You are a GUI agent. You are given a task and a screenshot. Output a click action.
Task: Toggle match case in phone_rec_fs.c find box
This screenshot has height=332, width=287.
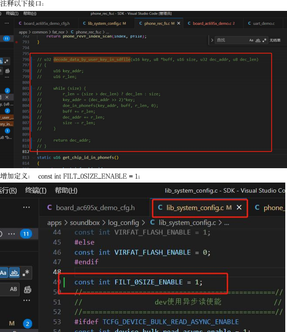(251, 40)
